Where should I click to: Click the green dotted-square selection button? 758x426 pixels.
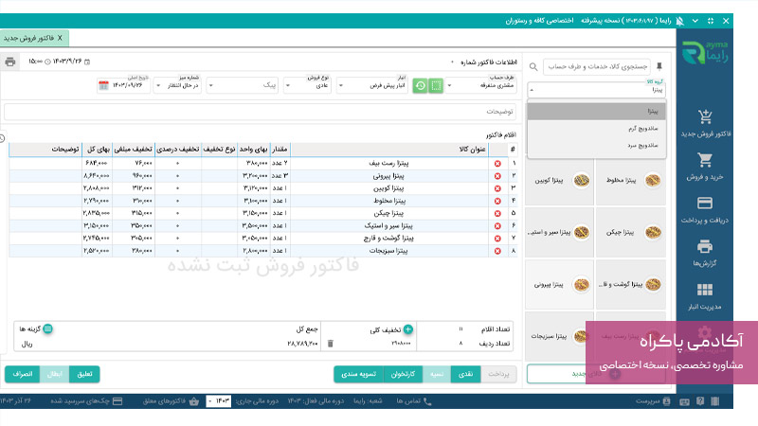(x=436, y=86)
